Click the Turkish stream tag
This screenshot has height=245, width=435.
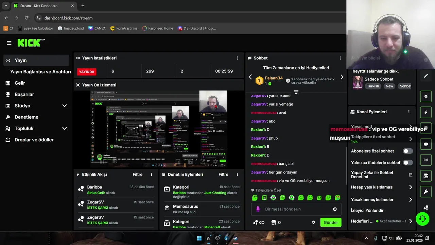[x=373, y=86]
